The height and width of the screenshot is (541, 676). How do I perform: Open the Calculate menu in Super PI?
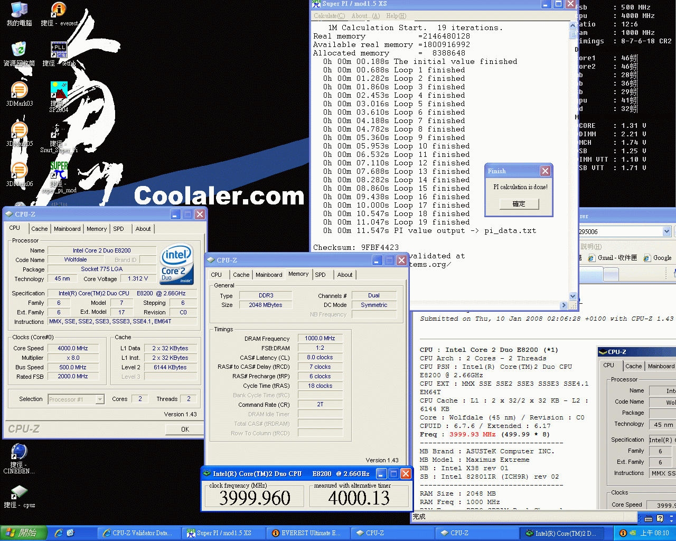[329, 16]
